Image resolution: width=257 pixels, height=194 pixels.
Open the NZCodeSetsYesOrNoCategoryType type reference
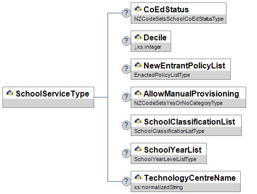point(178,103)
